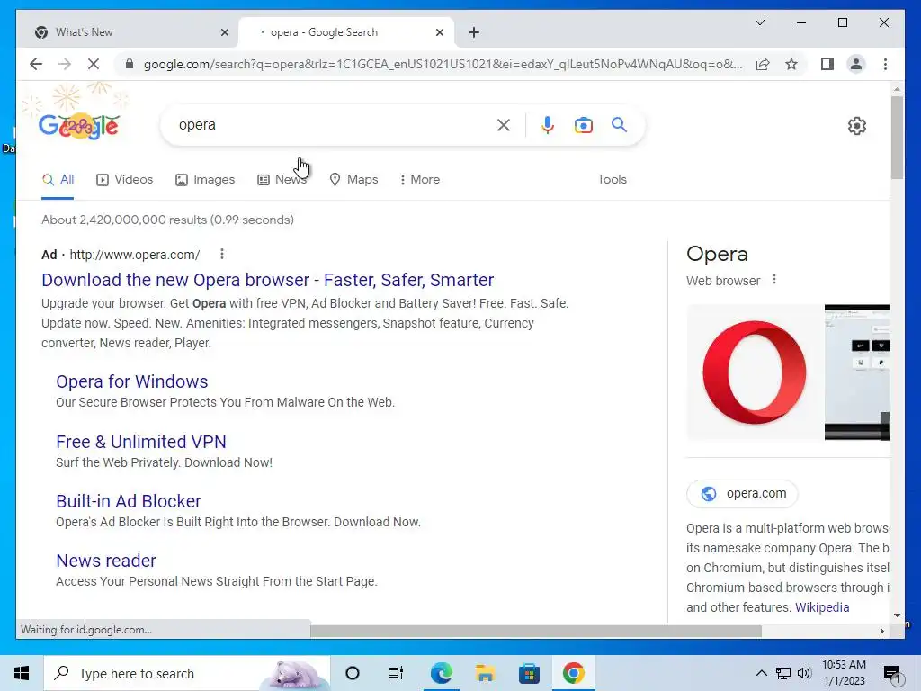
Task: Open search Tools options
Action: click(x=612, y=180)
